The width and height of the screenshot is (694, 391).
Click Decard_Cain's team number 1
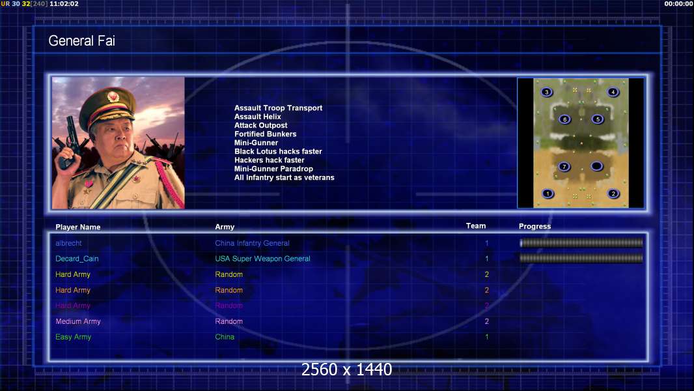tap(486, 259)
